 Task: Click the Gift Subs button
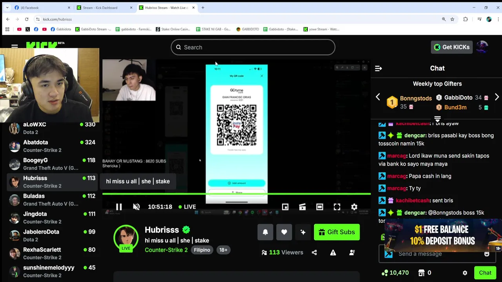[x=336, y=232]
